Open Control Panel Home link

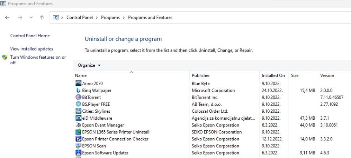point(30,36)
